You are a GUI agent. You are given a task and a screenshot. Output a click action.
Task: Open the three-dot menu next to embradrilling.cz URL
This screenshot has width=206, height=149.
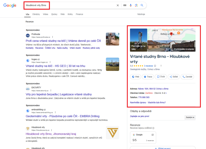[55, 112]
